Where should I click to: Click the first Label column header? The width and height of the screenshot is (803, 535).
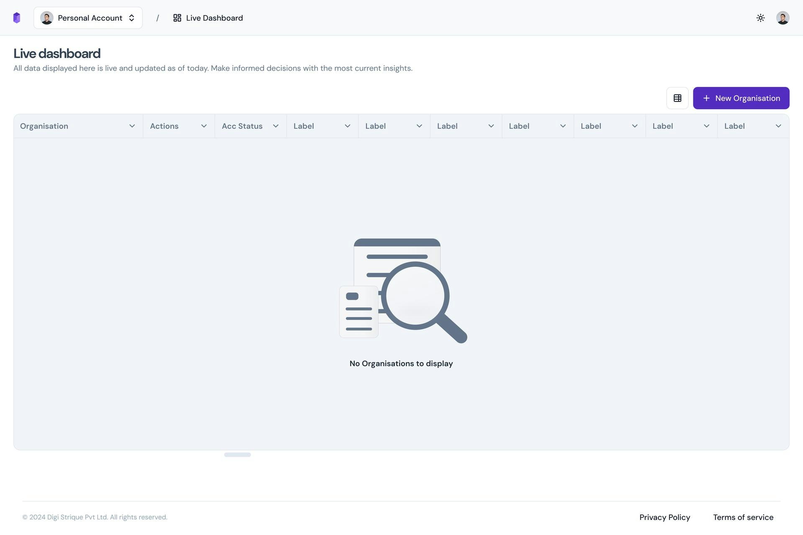(x=304, y=126)
